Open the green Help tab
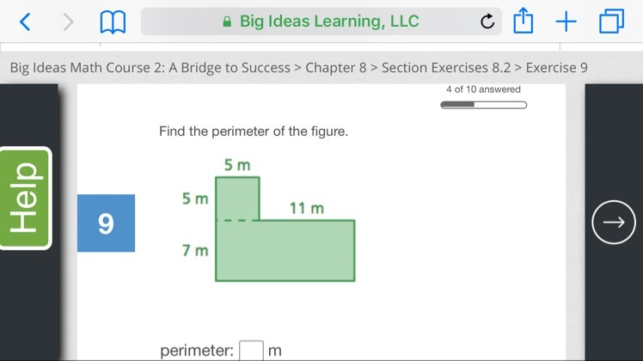Screen dimensions: 643x361 tap(26, 198)
